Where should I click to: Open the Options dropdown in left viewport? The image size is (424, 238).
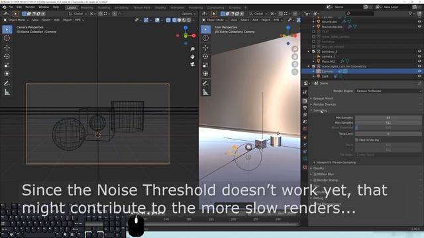point(188,13)
